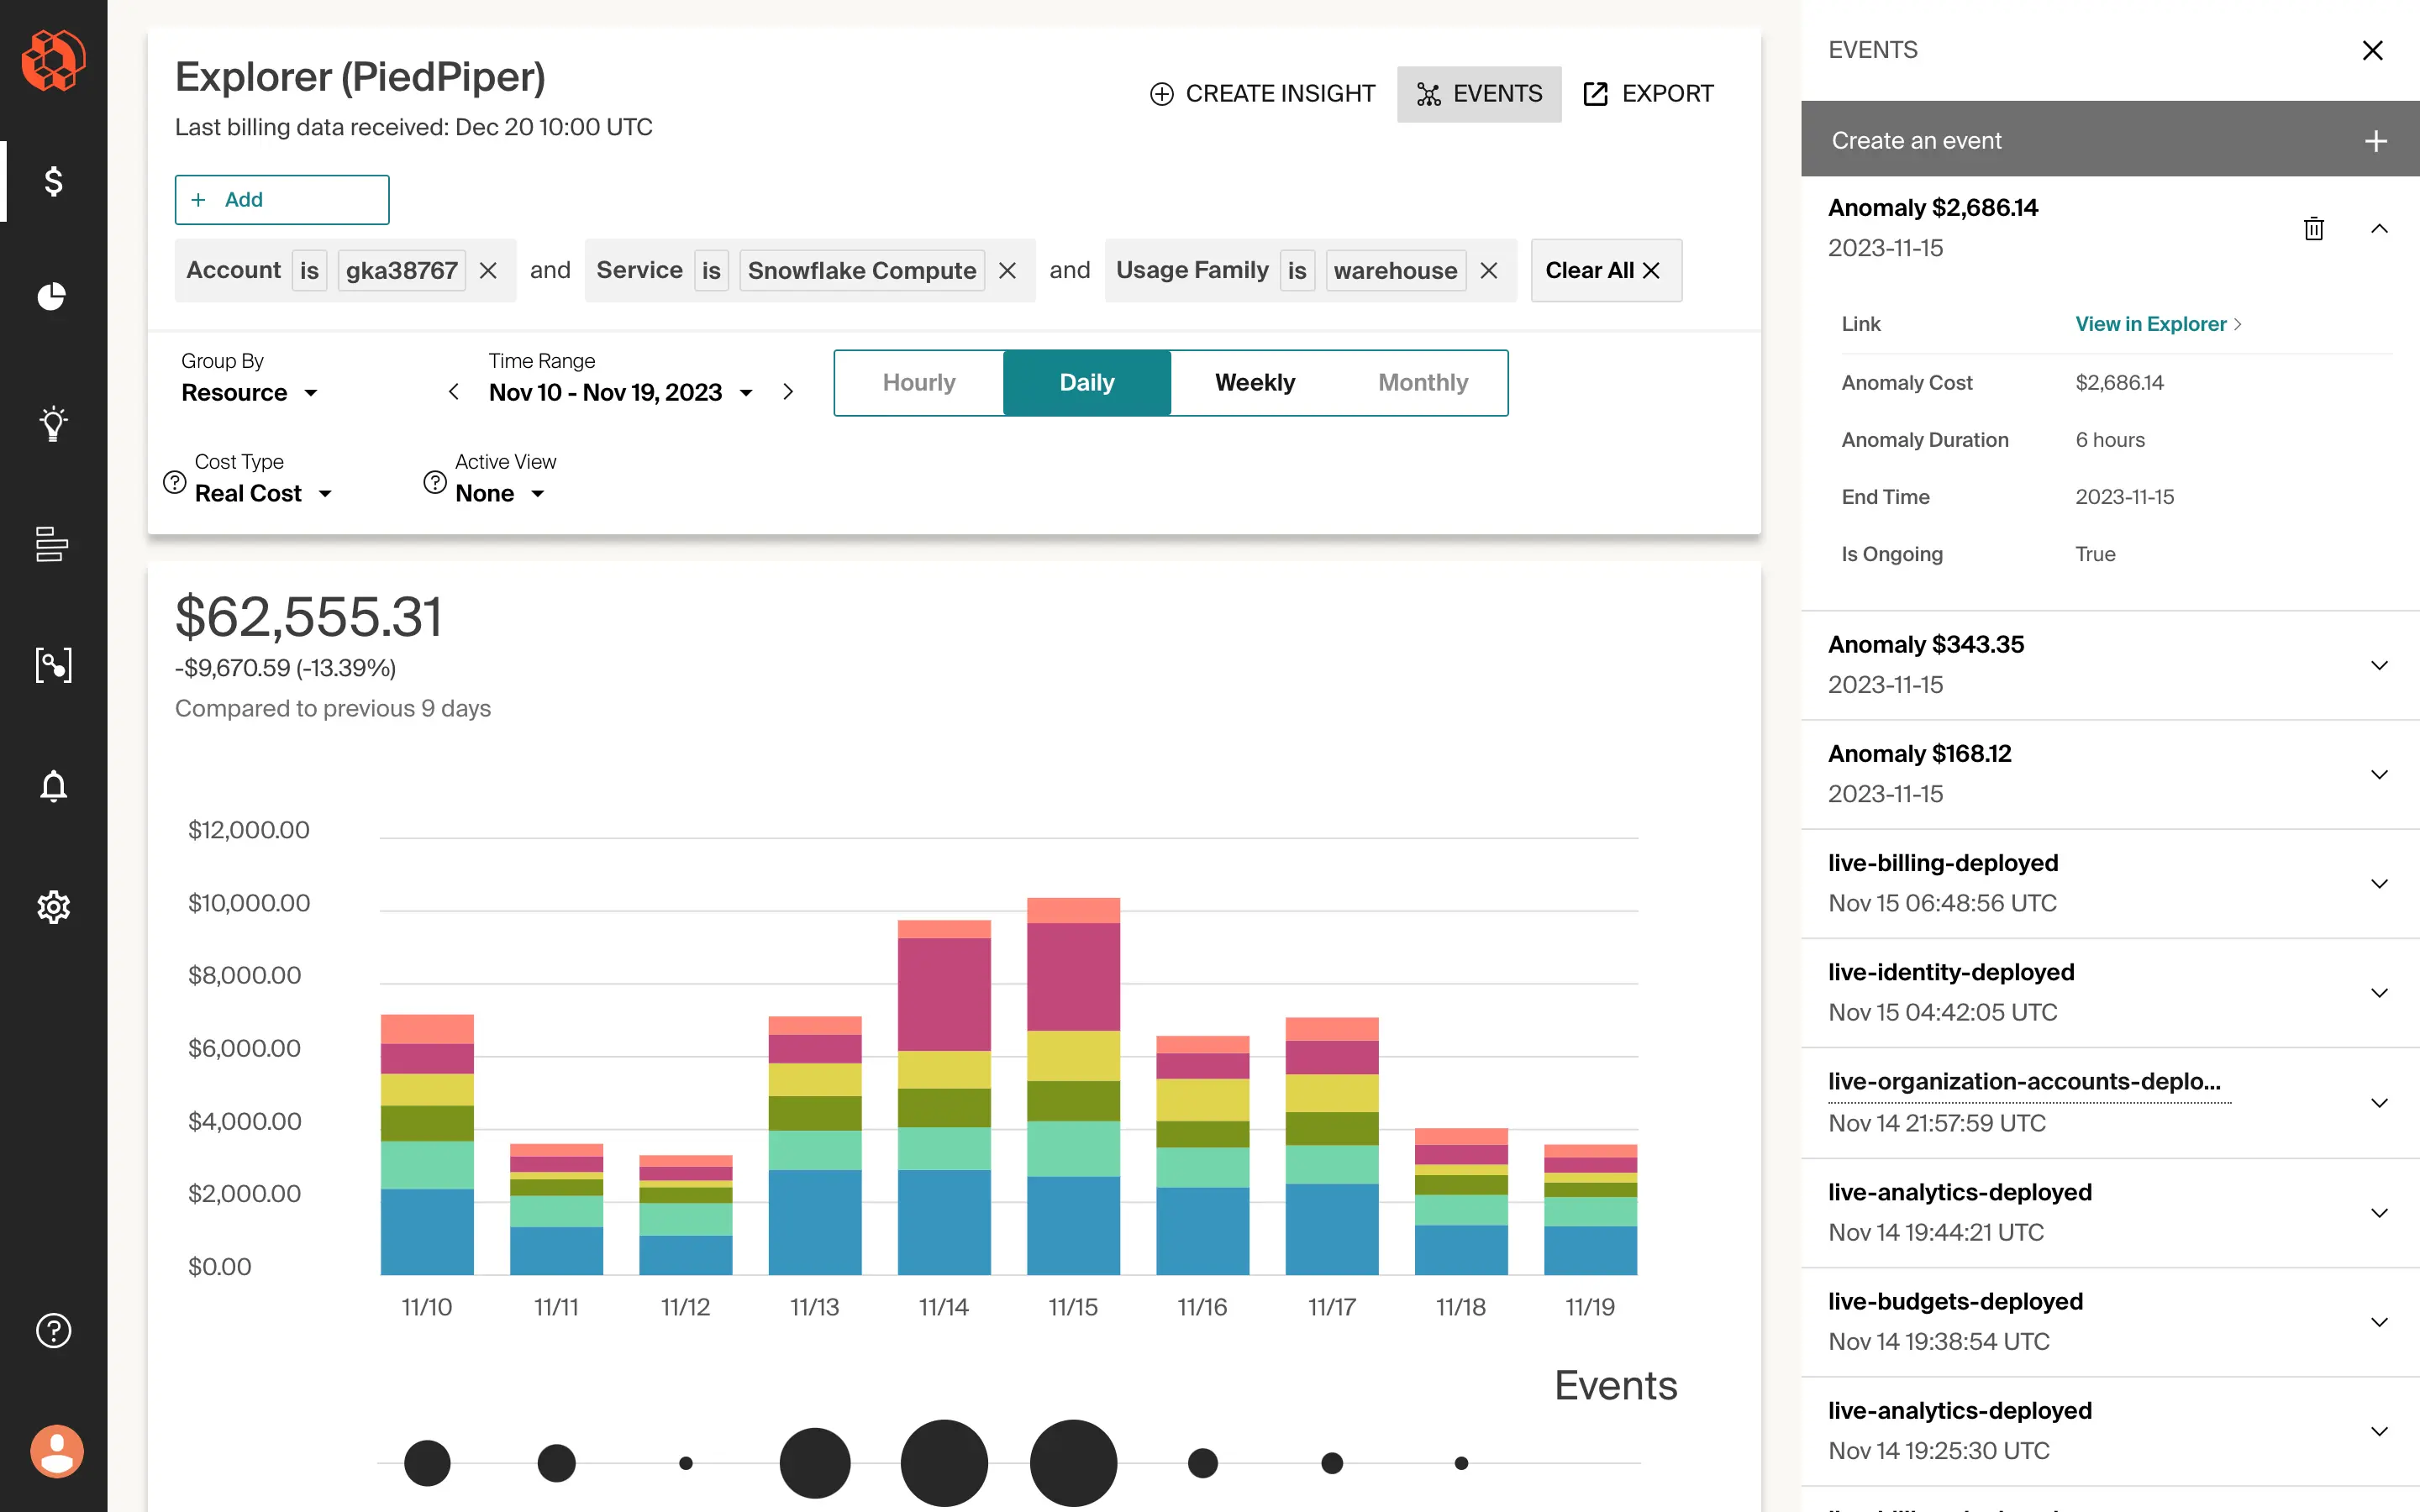Click the recommendations lightbulb icon
The width and height of the screenshot is (2420, 1512).
[52, 423]
